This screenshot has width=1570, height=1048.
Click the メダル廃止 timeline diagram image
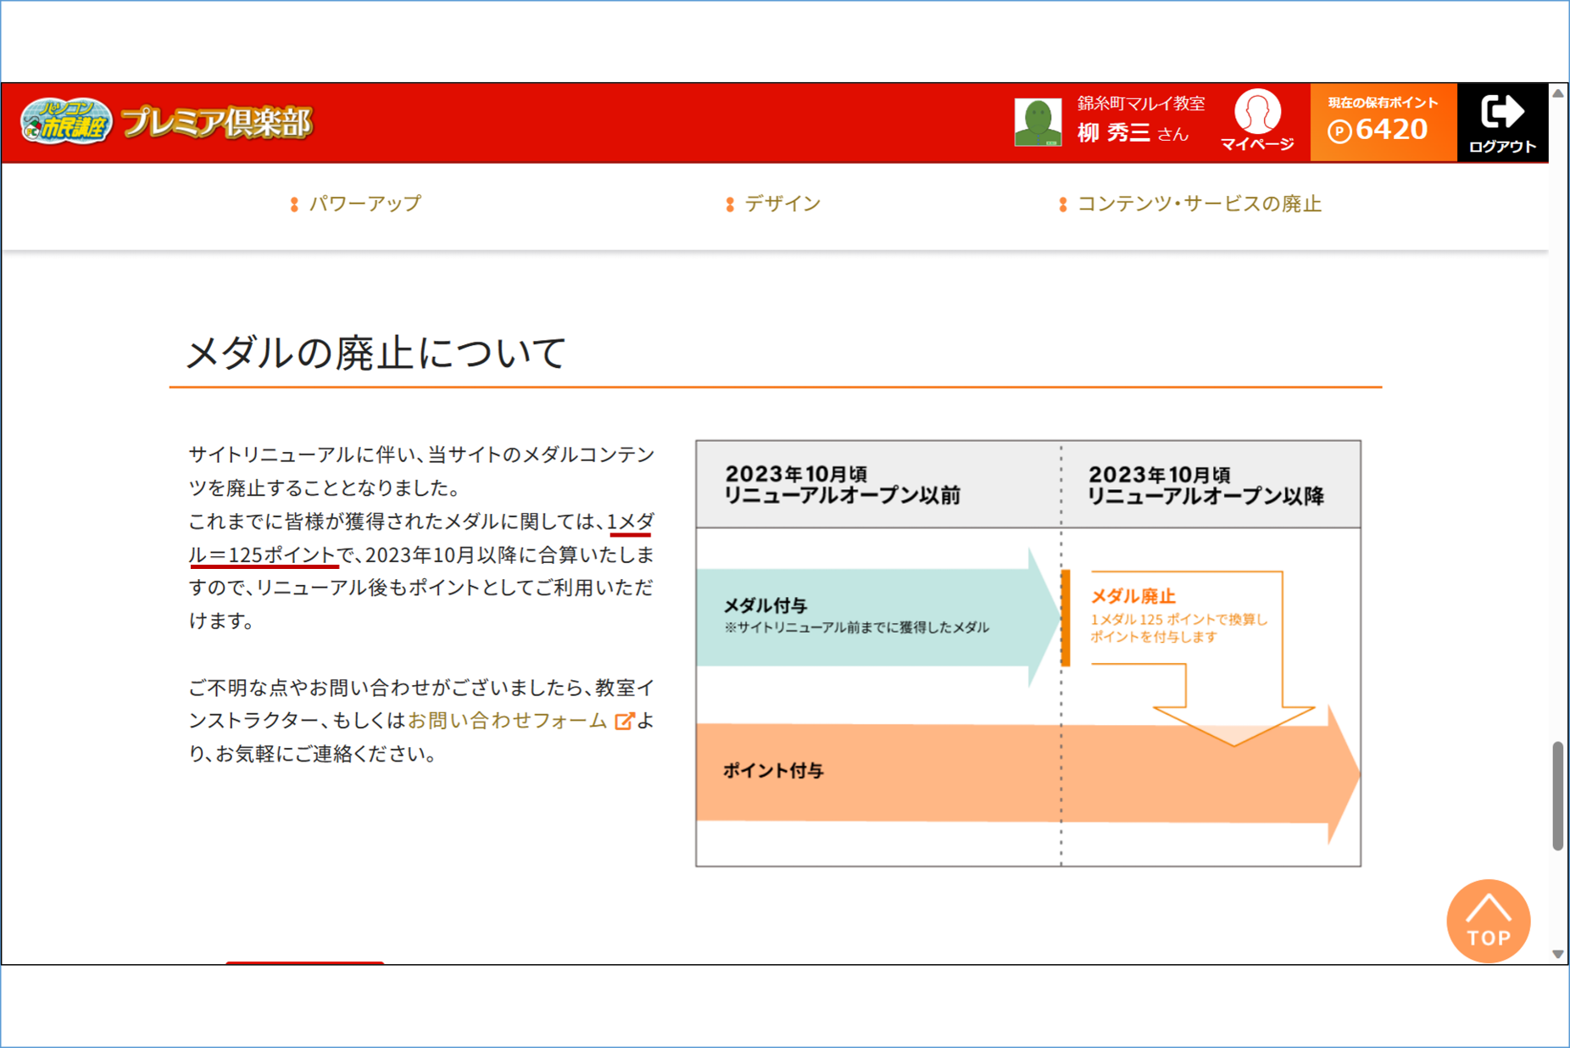pos(1027,653)
